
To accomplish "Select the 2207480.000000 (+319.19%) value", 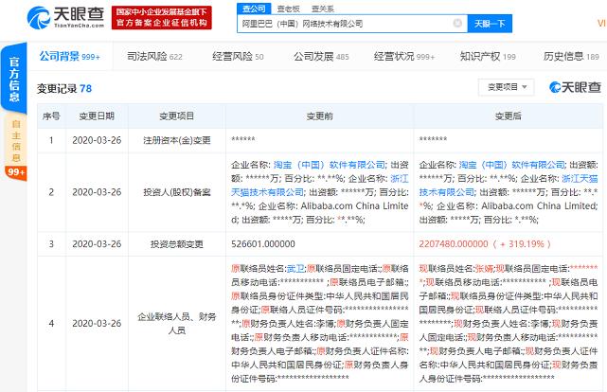I will click(485, 244).
